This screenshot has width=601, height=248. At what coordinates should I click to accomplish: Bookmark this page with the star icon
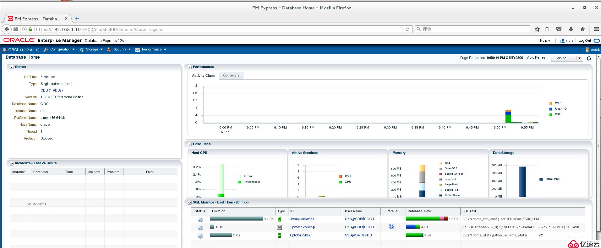(x=537, y=29)
